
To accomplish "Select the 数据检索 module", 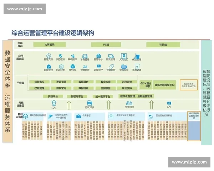I will (x=83, y=88).
